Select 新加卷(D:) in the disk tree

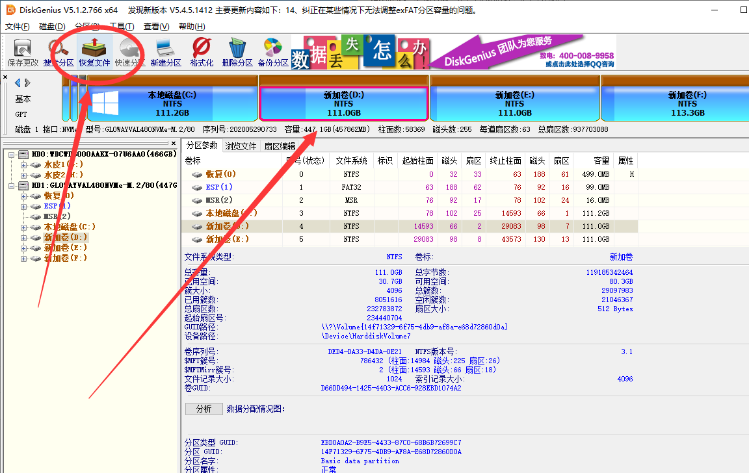click(x=66, y=237)
